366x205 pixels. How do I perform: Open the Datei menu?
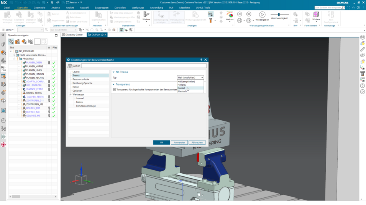pos(7,8)
